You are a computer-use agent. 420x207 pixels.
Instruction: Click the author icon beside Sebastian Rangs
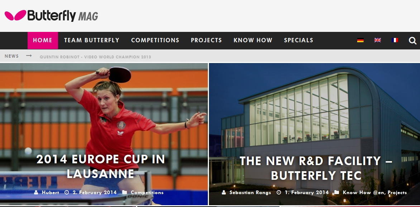click(224, 192)
